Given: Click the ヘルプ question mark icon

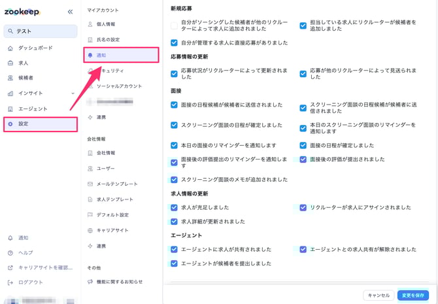Looking at the screenshot, I should (10, 253).
